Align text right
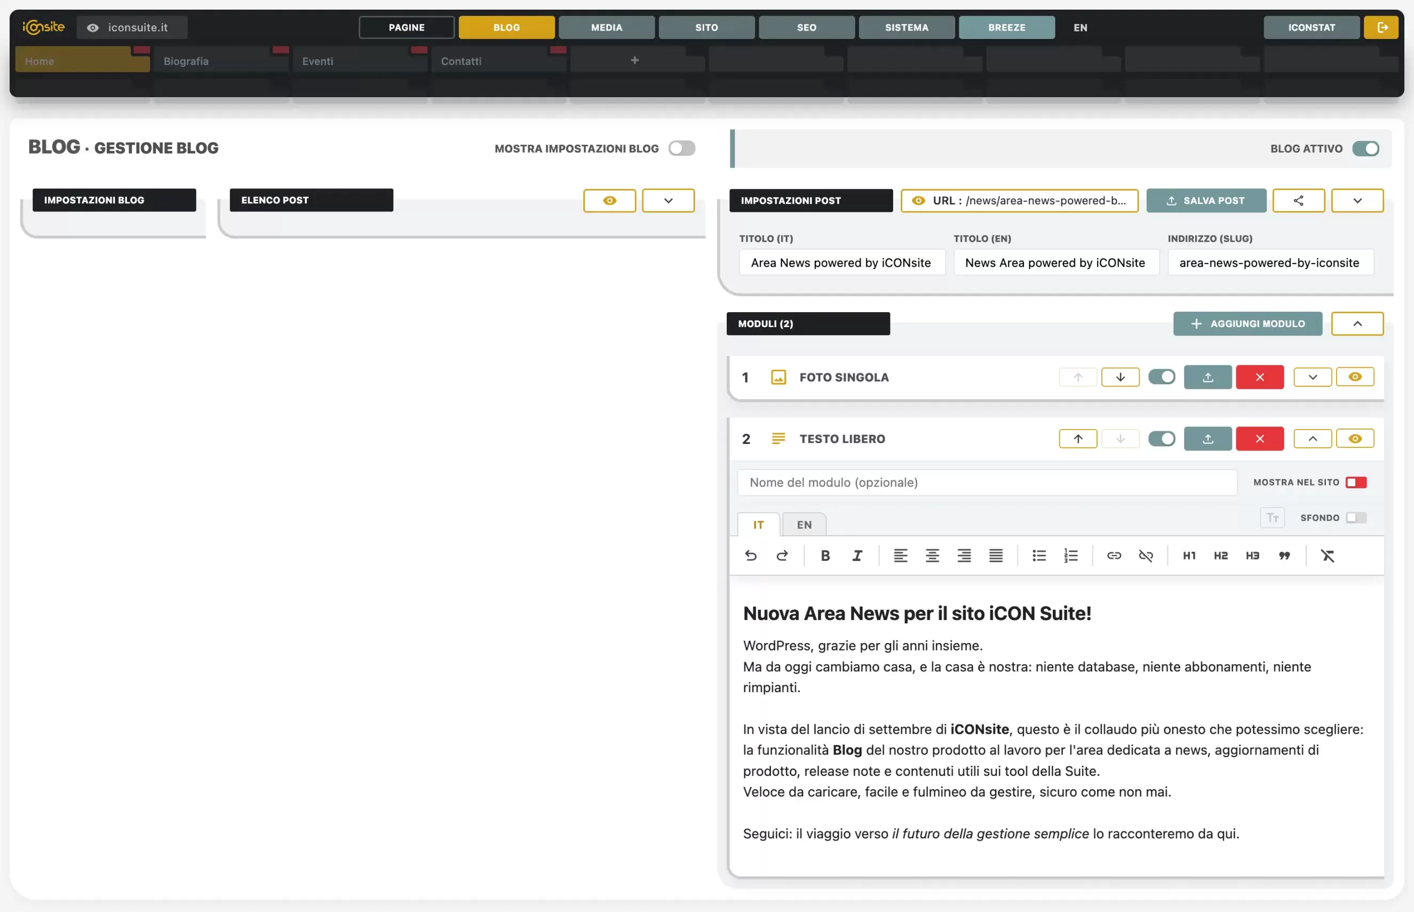The height and width of the screenshot is (912, 1414). coord(964,556)
